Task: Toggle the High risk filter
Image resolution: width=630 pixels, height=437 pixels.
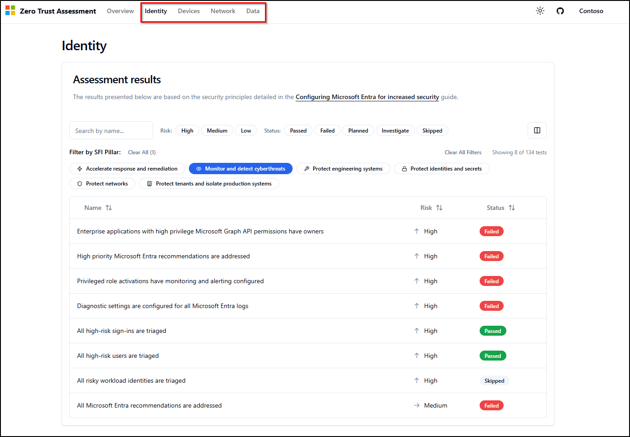Action: pyautogui.click(x=188, y=131)
